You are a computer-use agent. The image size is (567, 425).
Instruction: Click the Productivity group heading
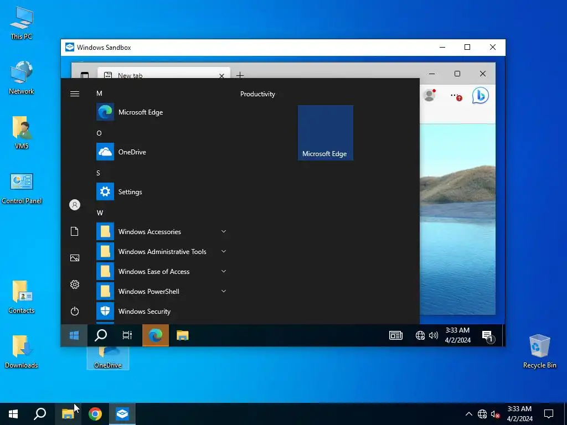[257, 94]
